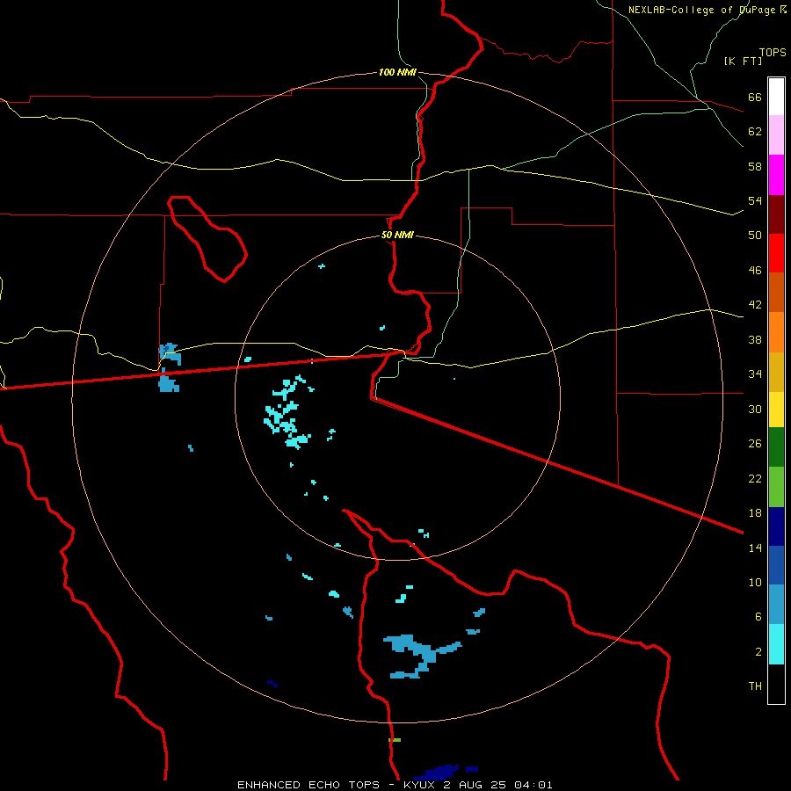Click the medium blue legend swatch
The image size is (791, 791).
point(776,565)
